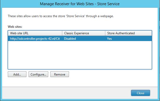The height and width of the screenshot is (101, 160).
Task: Select the Disabled value in the row
Action: click(x=70, y=39)
